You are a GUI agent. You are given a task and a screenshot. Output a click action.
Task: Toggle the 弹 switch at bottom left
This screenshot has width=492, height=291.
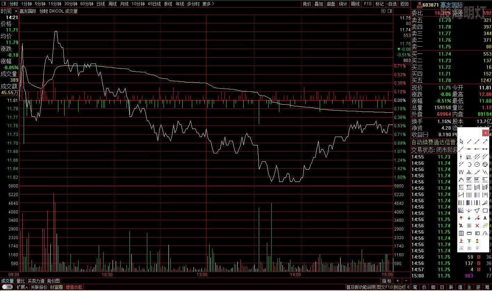7,287
